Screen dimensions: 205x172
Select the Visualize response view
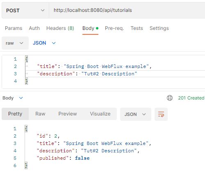point(100,114)
